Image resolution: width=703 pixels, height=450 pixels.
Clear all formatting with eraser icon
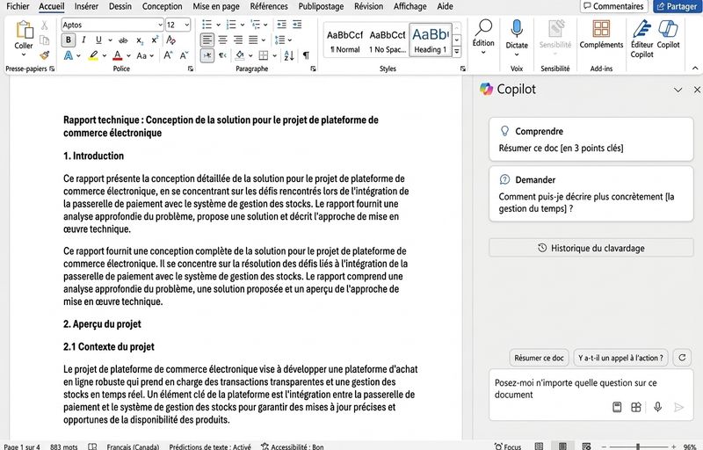(x=170, y=40)
